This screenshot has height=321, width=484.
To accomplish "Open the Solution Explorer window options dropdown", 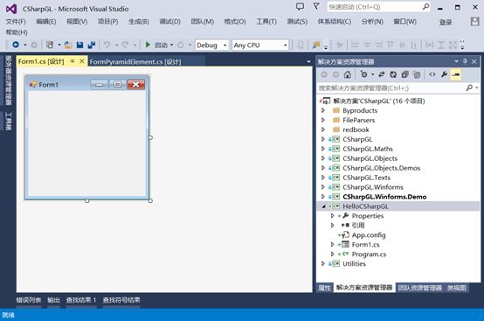I will (456, 61).
